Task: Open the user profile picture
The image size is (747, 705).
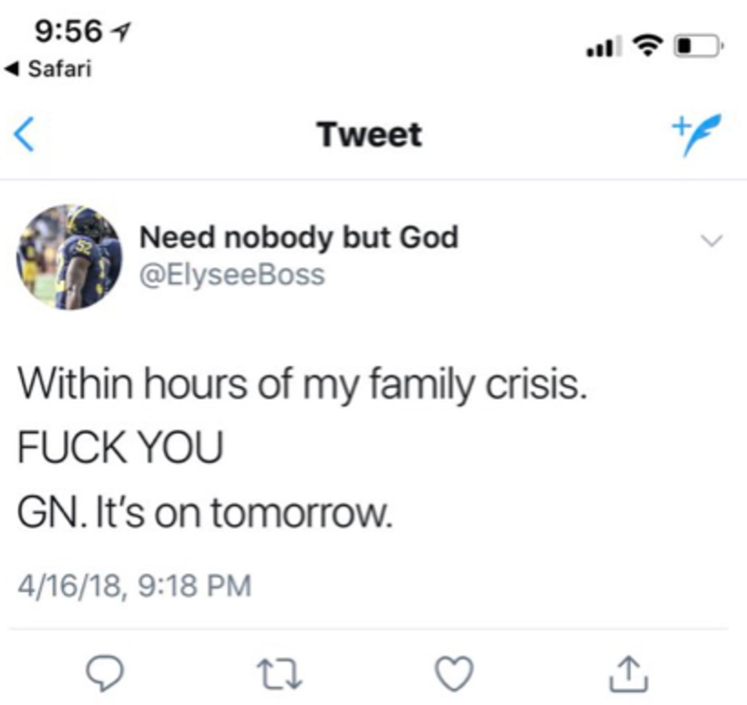Action: pos(69,257)
